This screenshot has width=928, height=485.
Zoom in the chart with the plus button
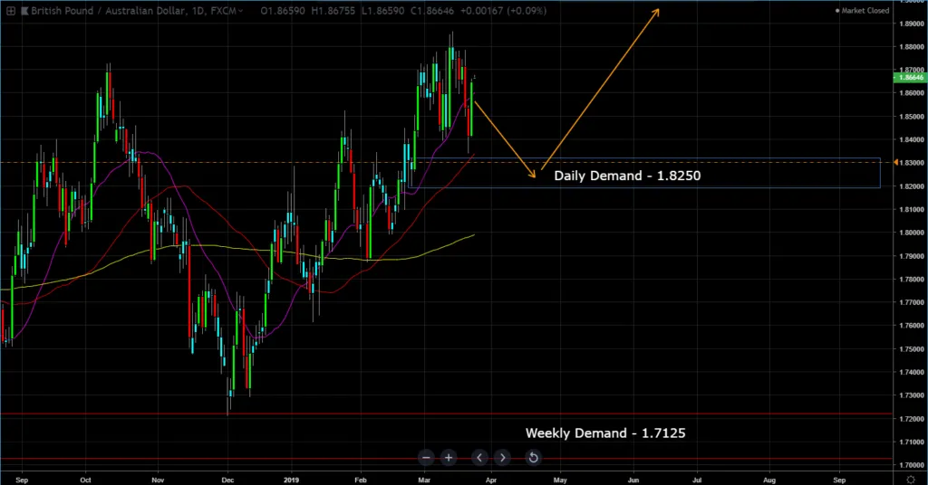click(x=449, y=458)
